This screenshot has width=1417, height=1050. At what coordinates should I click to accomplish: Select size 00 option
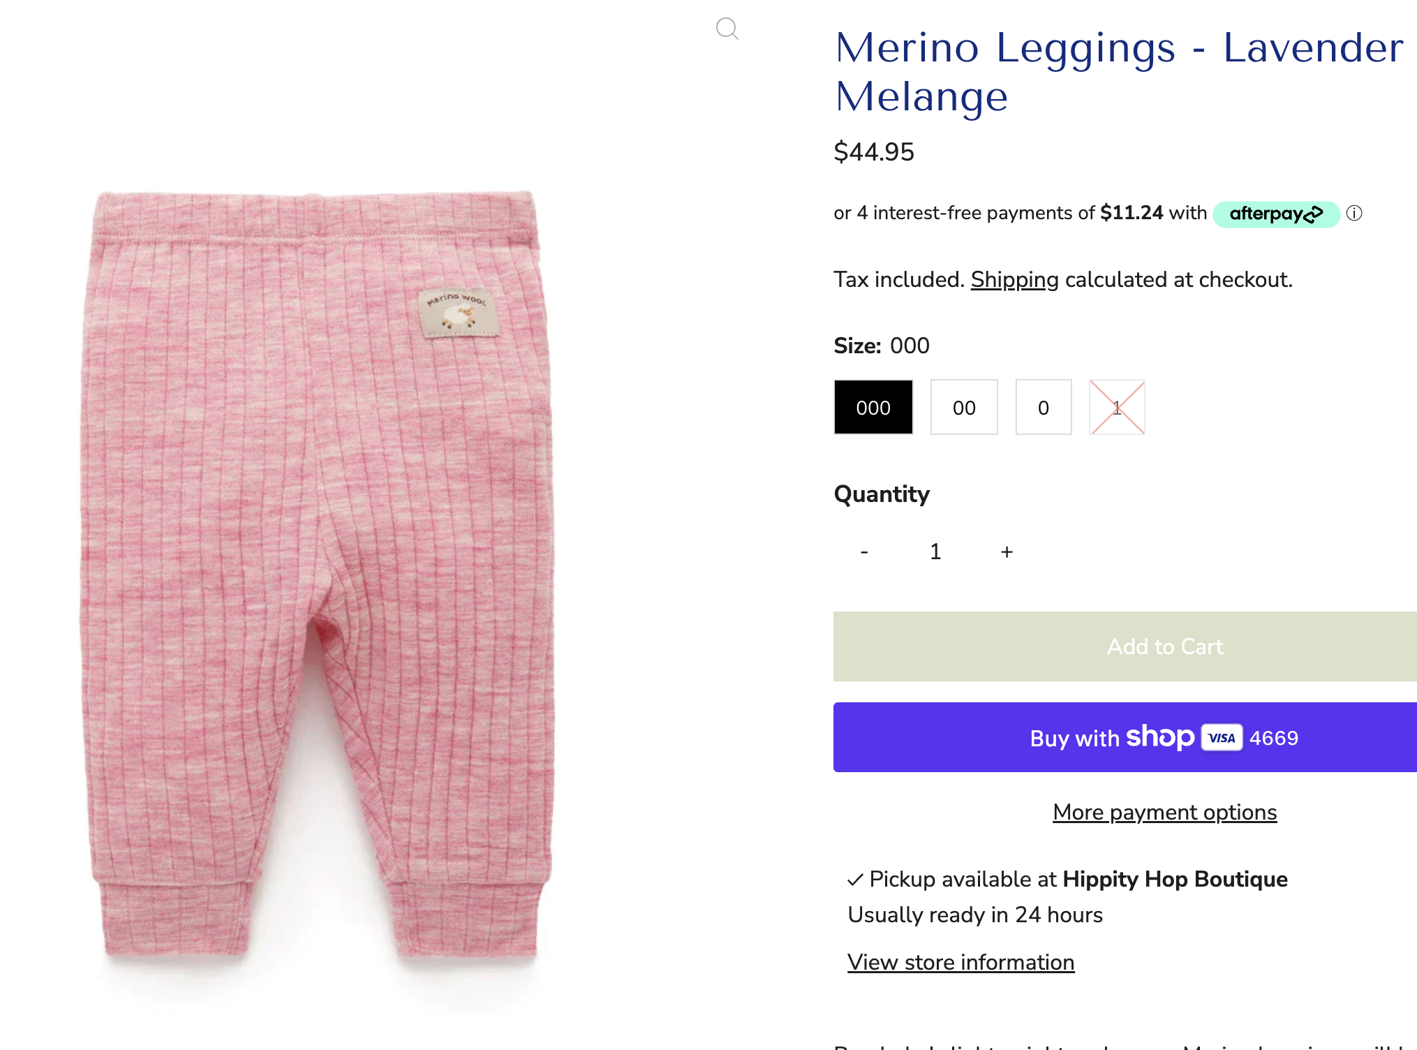coord(964,408)
